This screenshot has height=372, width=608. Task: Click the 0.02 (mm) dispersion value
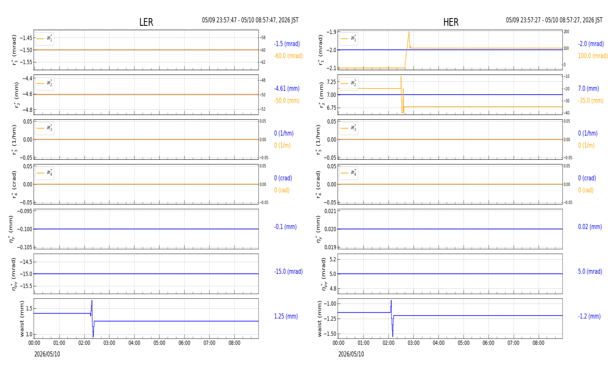[590, 227]
